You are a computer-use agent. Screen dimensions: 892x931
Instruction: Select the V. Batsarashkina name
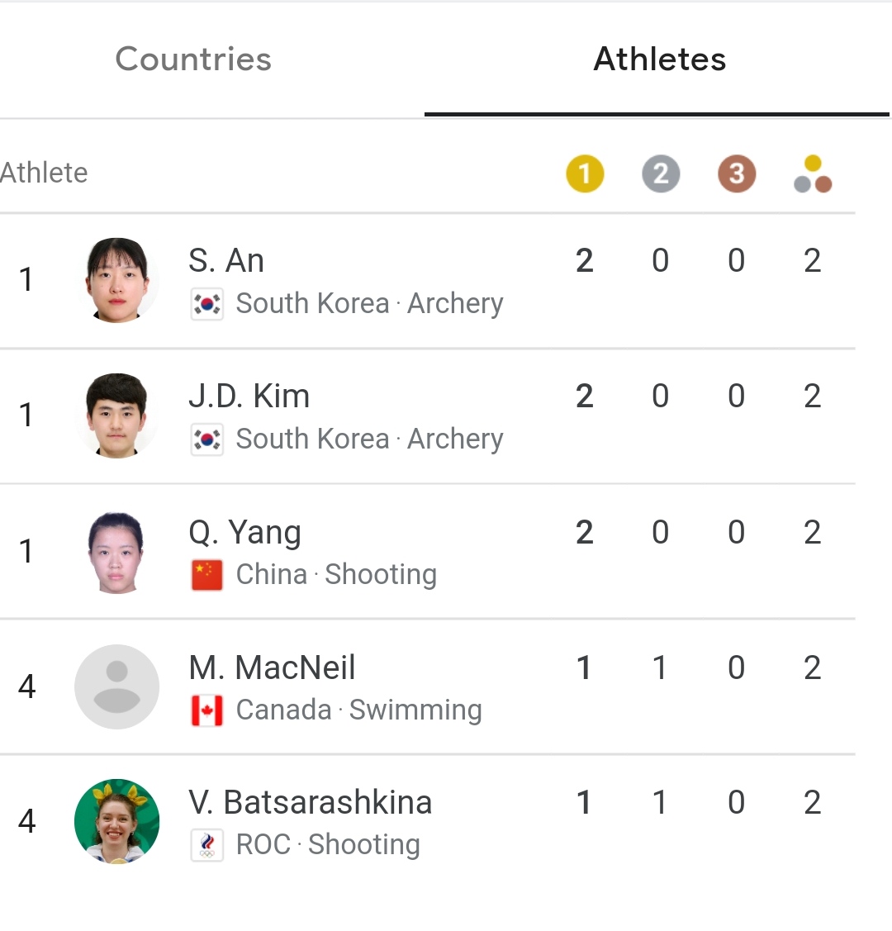pyautogui.click(x=311, y=802)
